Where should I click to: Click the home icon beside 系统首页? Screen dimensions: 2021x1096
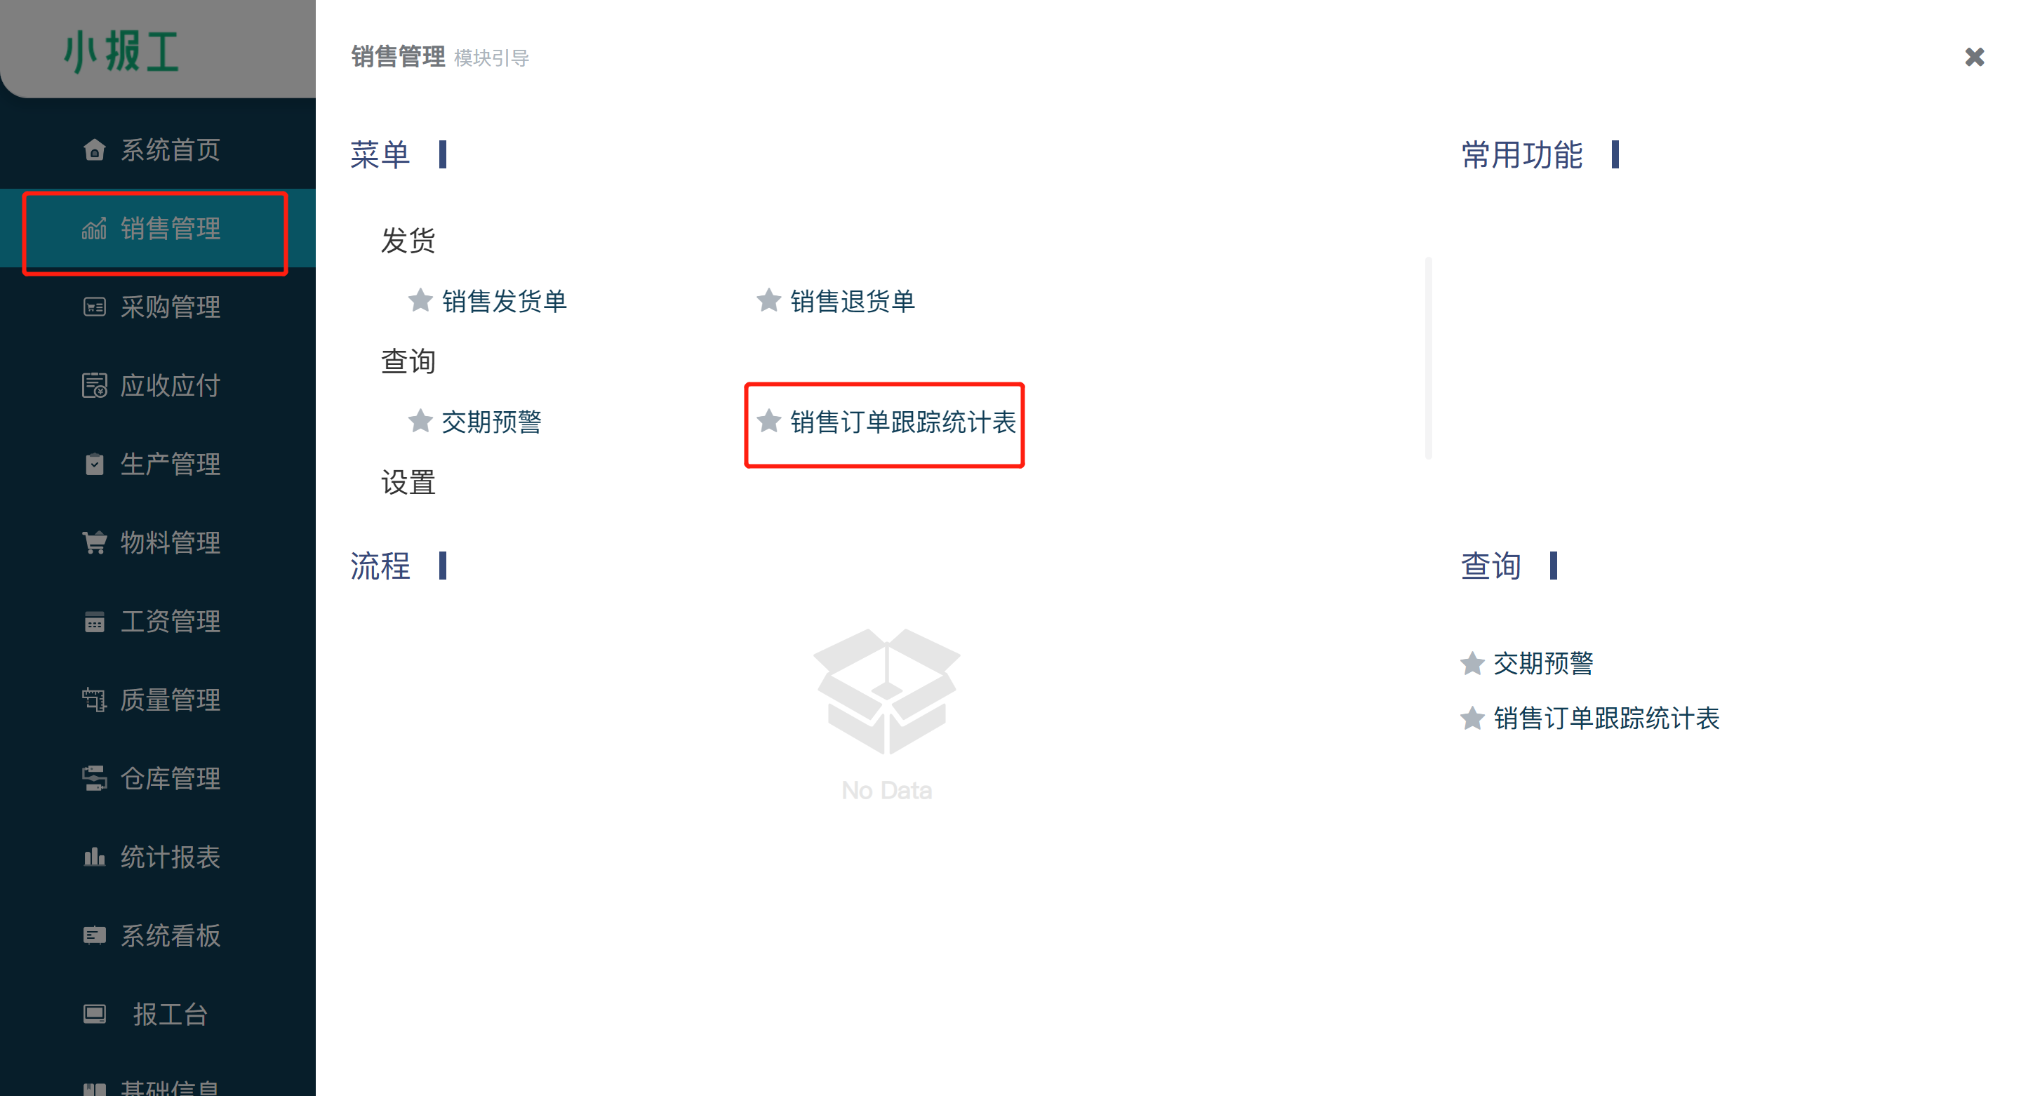94,150
